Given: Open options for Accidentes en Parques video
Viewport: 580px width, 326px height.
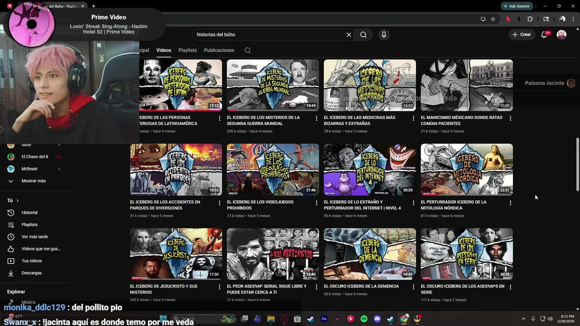Looking at the screenshot, I should point(219,203).
